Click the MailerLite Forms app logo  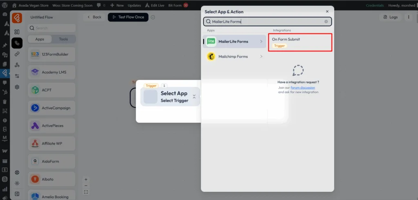[211, 41]
